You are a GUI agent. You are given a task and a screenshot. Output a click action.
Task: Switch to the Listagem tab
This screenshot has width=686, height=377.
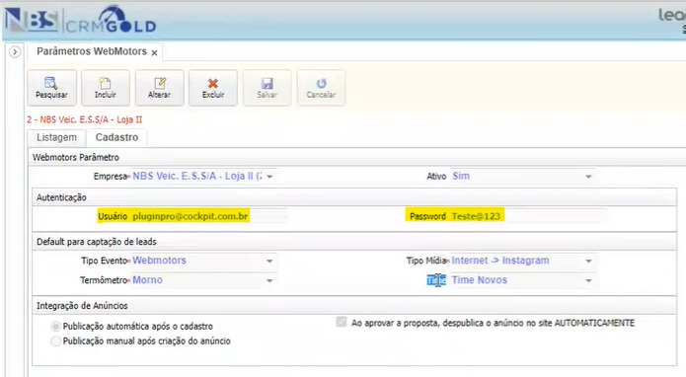57,137
